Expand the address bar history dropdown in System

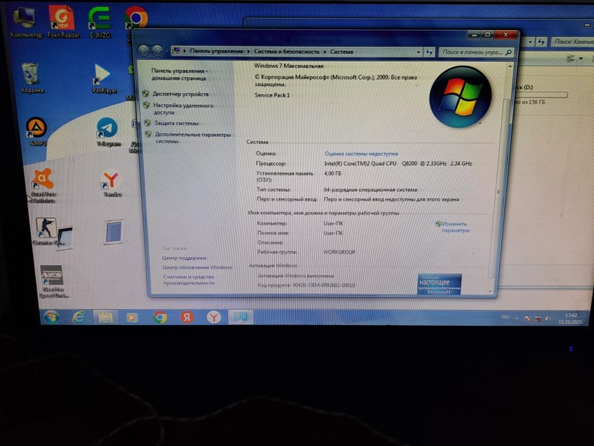coord(418,52)
